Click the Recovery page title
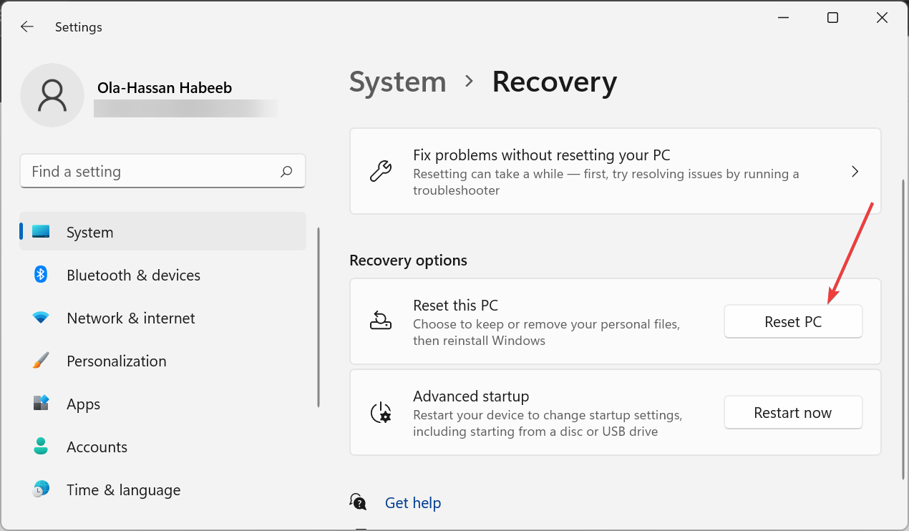Screen dimensions: 909x531 tap(555, 82)
